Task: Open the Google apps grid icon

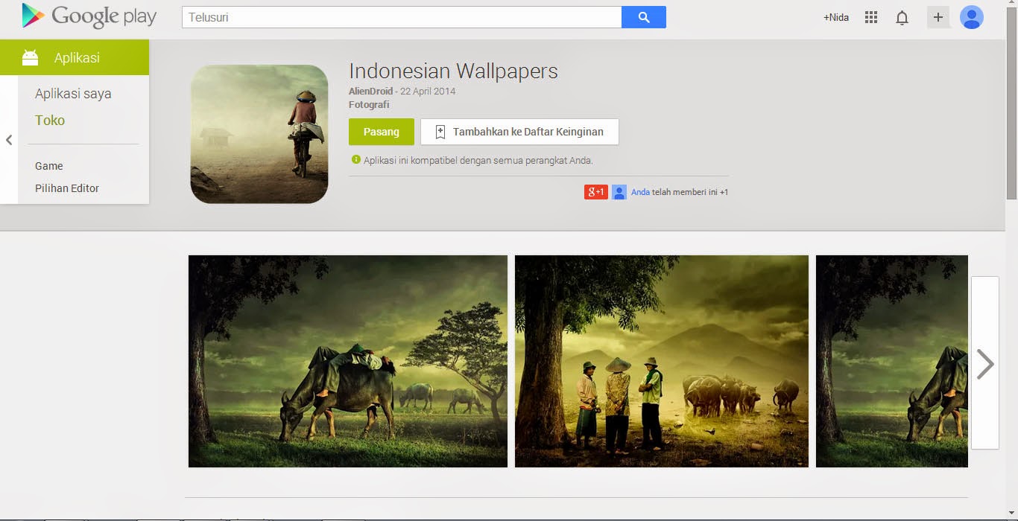Action: click(x=871, y=17)
